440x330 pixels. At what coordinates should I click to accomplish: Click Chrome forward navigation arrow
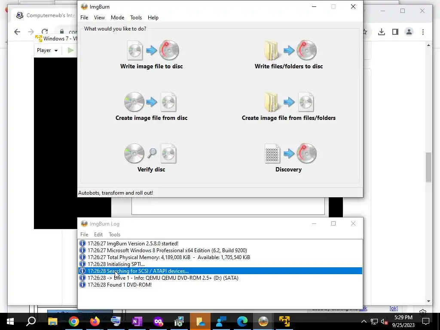(x=31, y=32)
